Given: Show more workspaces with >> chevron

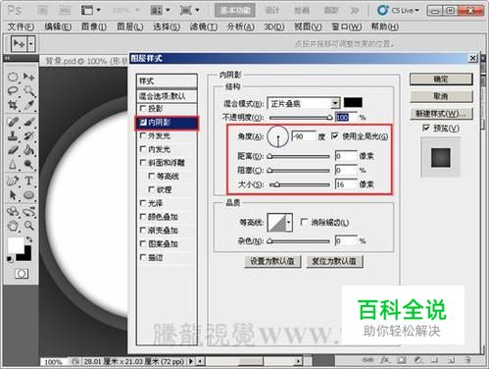Looking at the screenshot, I should (x=355, y=11).
